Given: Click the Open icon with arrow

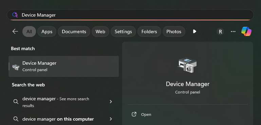Looking at the screenshot, I should pos(134,114).
